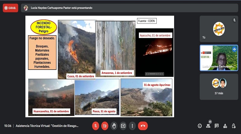241x134 pixels.
Task: Raise your hand in the meeting
Action: coord(114,126)
